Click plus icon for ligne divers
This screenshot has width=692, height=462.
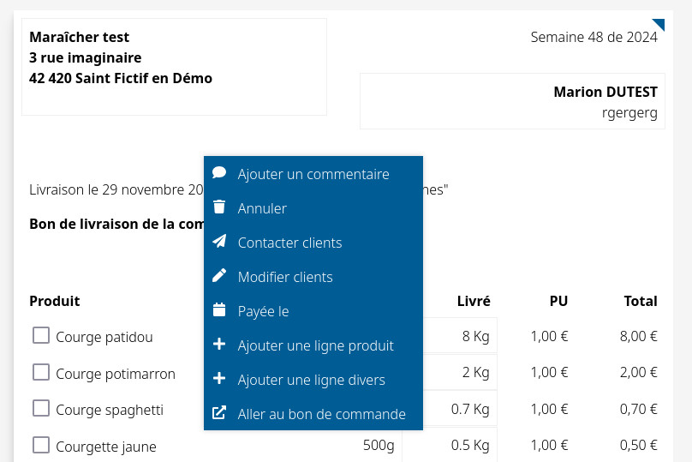coord(219,379)
